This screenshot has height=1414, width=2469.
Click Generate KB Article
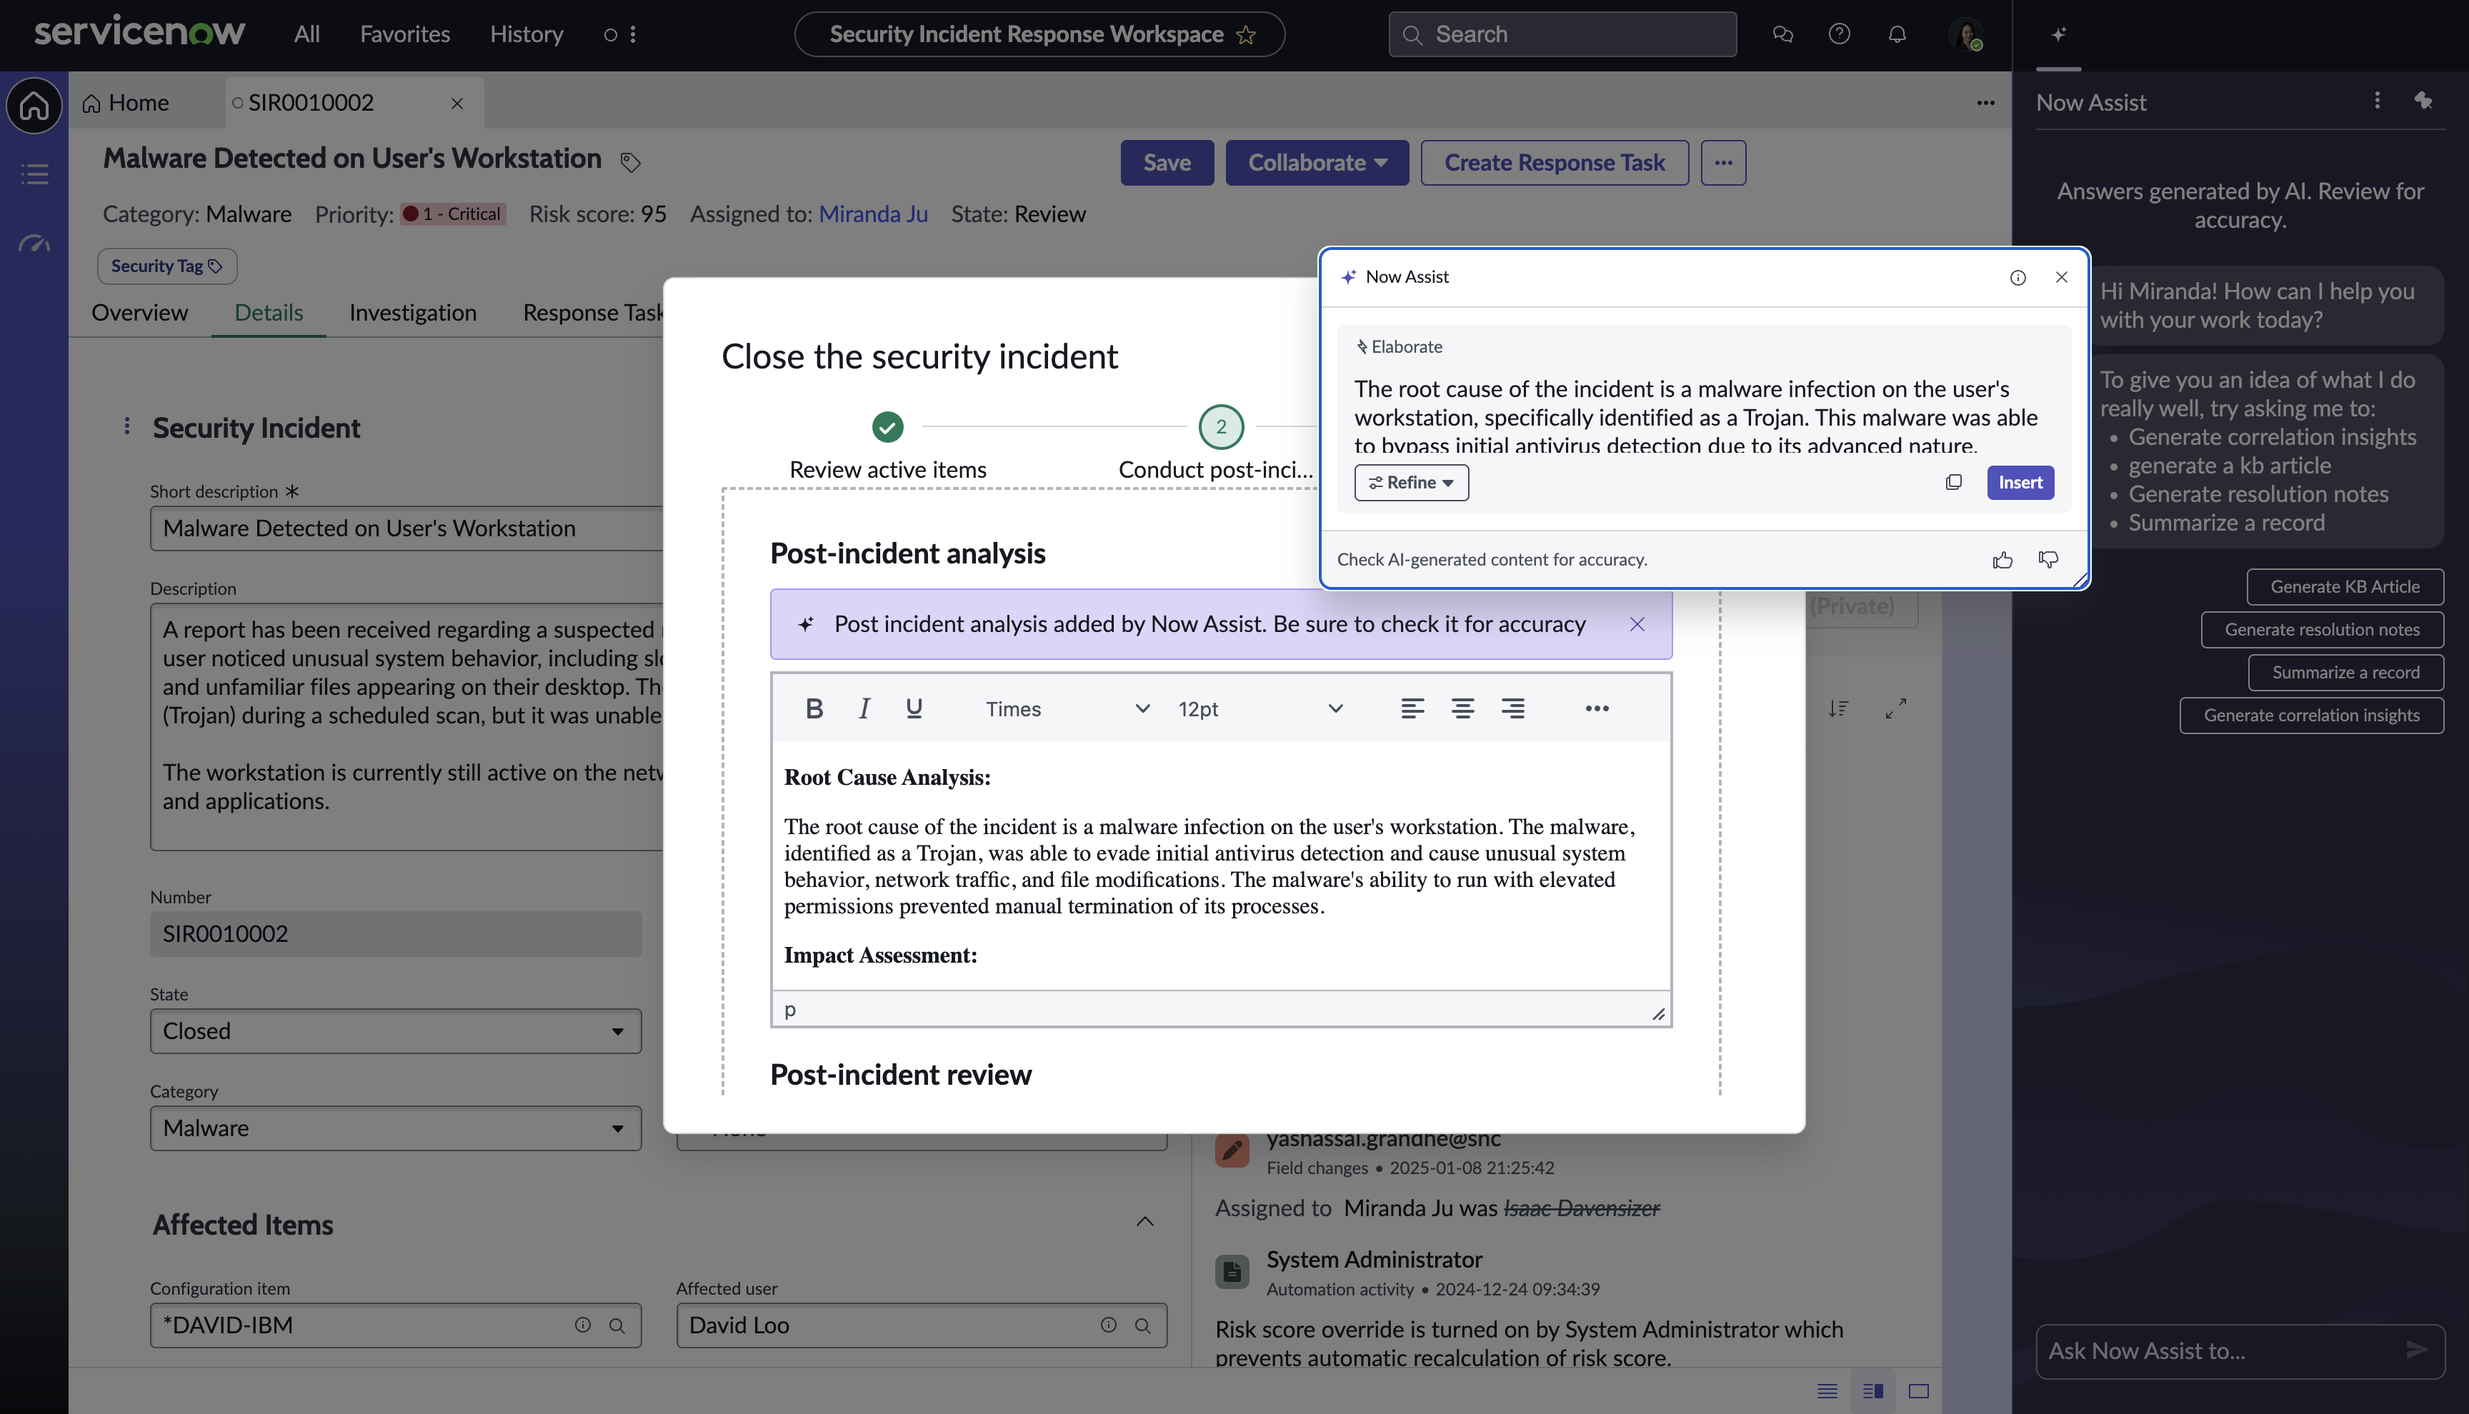[2344, 586]
